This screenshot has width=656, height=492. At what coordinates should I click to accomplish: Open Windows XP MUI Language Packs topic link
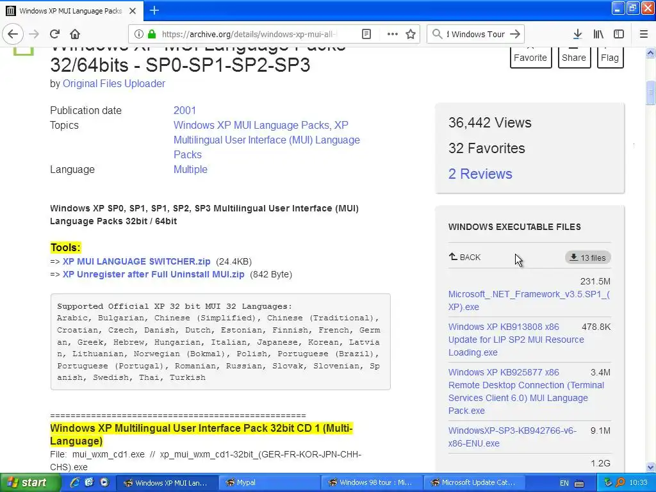point(252,125)
